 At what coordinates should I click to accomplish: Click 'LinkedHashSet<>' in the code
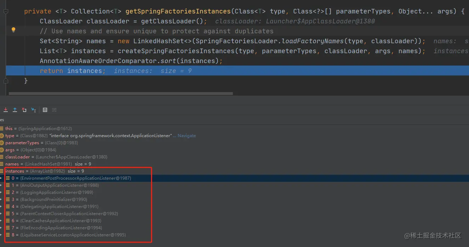pos(162,41)
